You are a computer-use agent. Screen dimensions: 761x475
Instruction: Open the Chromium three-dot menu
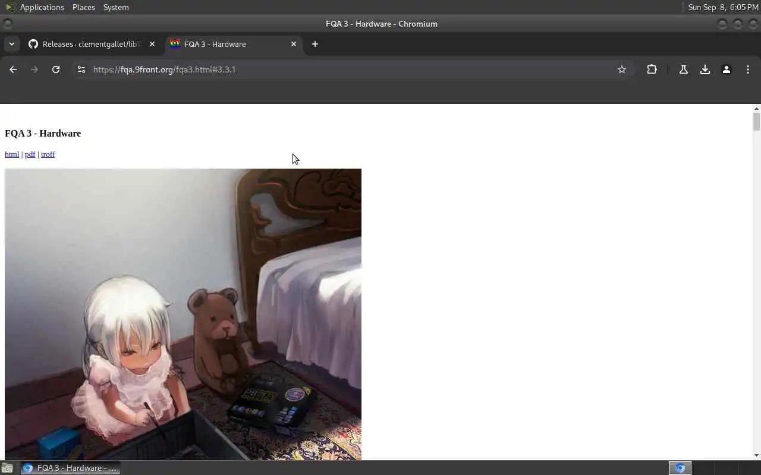[x=748, y=69]
